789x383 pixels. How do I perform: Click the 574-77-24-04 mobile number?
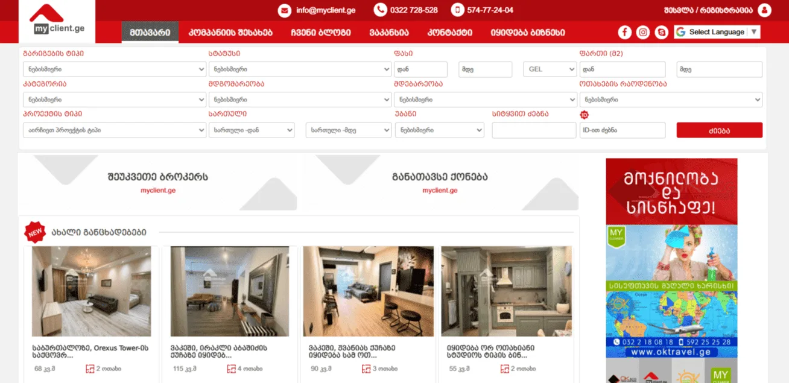(490, 10)
